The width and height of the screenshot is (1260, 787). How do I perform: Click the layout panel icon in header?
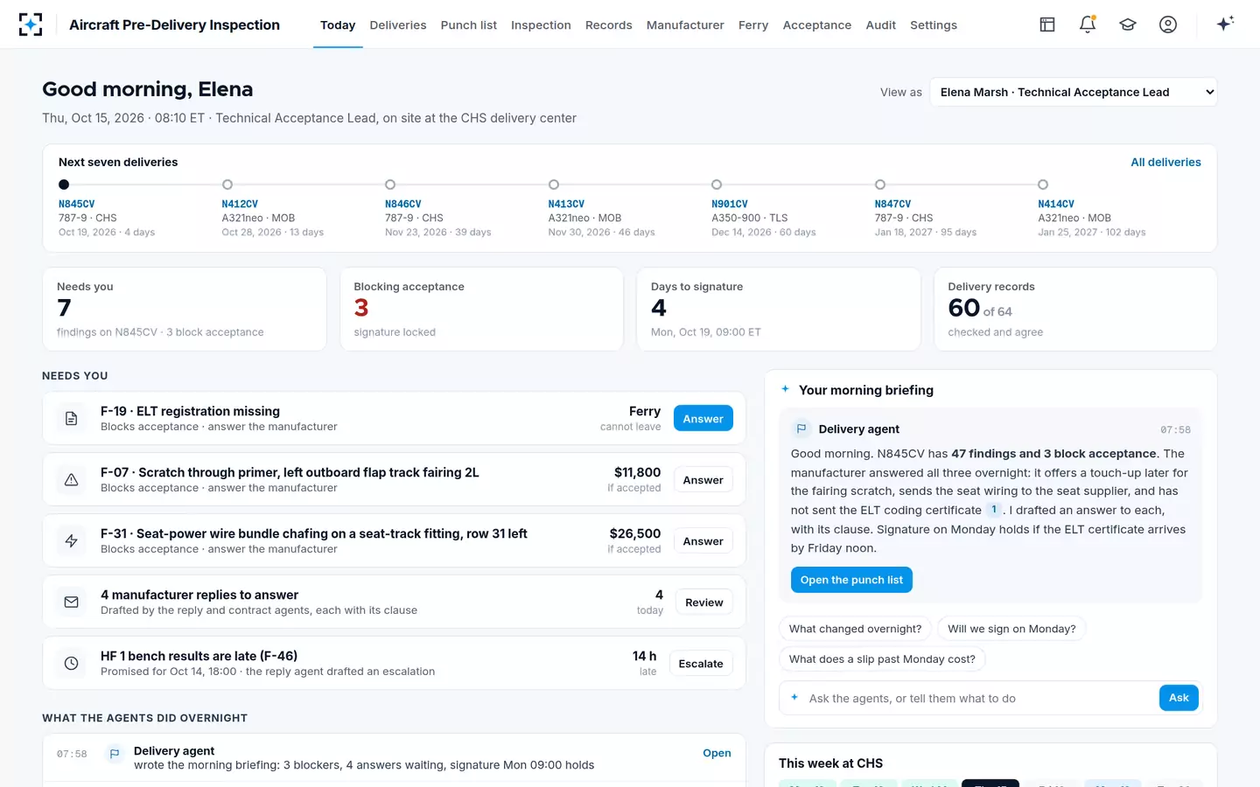click(x=1047, y=24)
